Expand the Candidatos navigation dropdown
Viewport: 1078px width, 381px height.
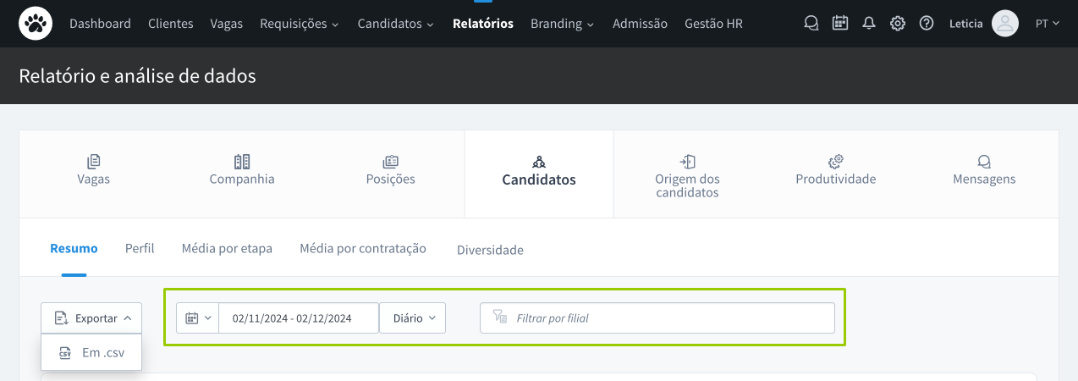pyautogui.click(x=395, y=24)
